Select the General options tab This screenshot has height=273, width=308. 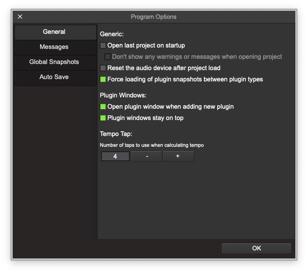[55, 32]
